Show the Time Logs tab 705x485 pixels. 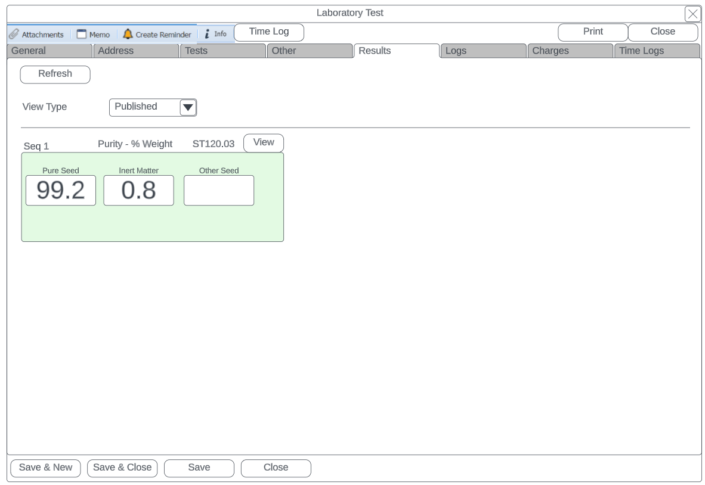coord(657,51)
